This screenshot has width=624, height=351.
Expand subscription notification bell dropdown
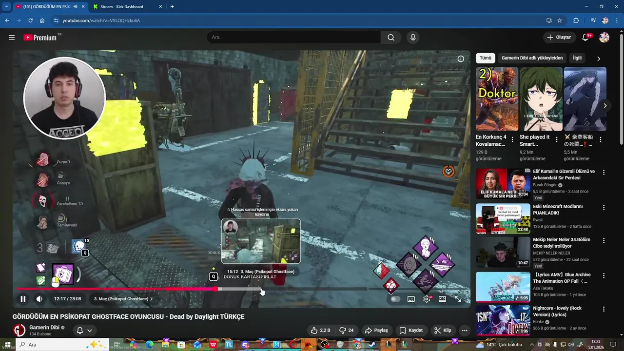(84, 330)
